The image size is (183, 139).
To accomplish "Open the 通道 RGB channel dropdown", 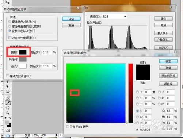I will coord(114,16).
